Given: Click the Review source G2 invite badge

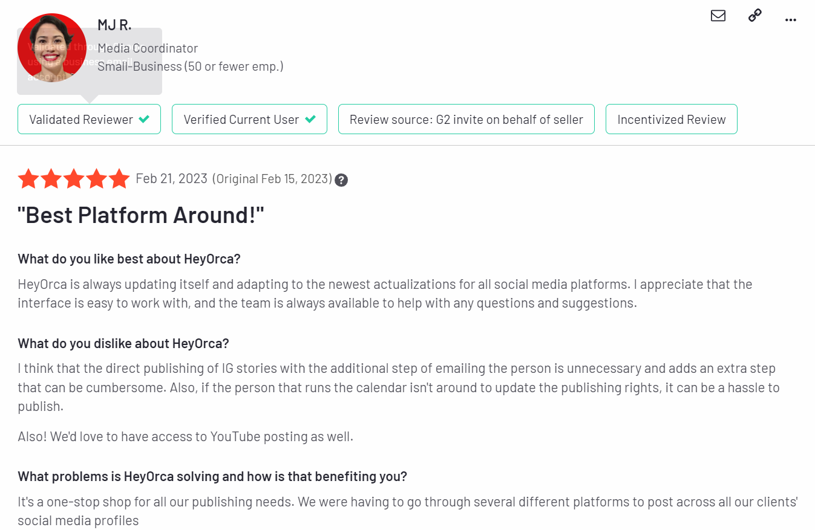Looking at the screenshot, I should click(x=466, y=119).
